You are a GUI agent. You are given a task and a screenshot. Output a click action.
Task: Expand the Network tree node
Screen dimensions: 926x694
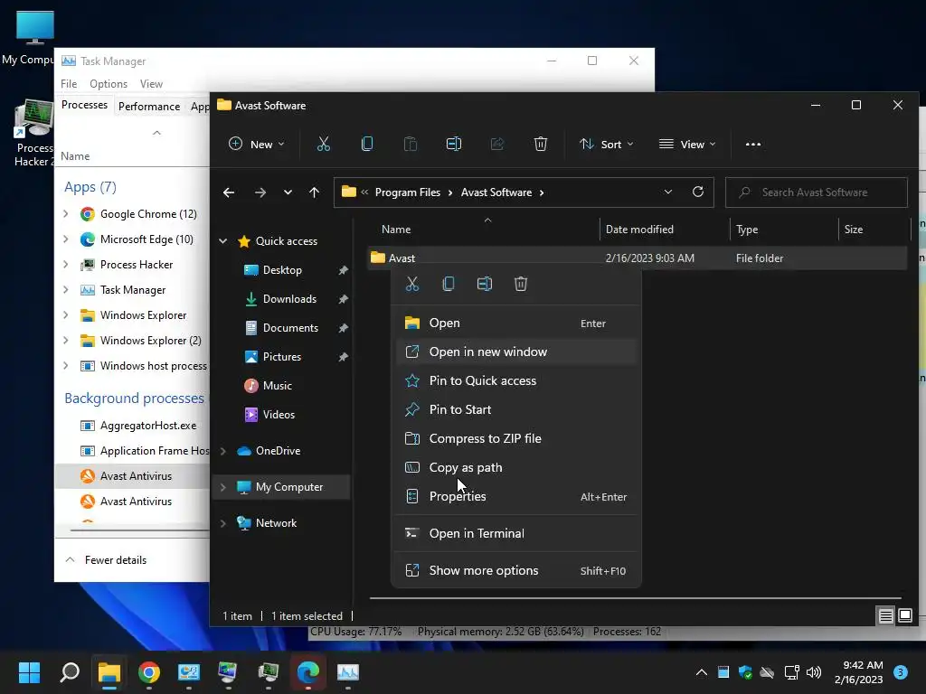tap(223, 523)
